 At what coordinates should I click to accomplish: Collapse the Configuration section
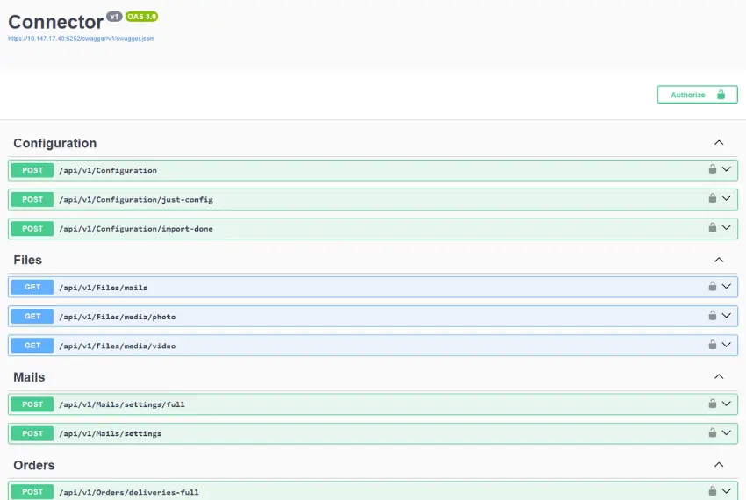click(719, 143)
